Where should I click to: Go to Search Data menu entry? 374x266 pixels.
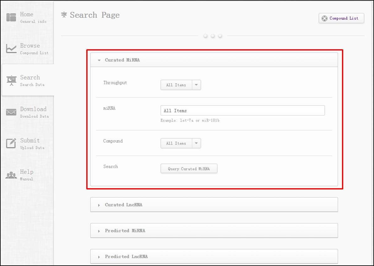28,80
